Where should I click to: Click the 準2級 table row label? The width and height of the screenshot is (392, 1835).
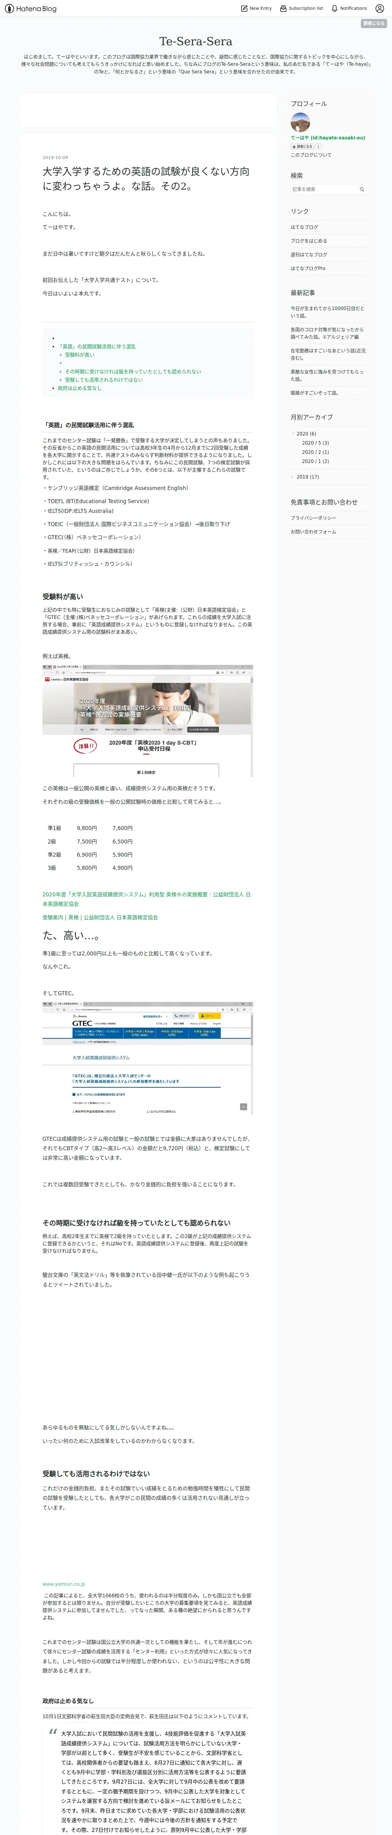coord(54,855)
